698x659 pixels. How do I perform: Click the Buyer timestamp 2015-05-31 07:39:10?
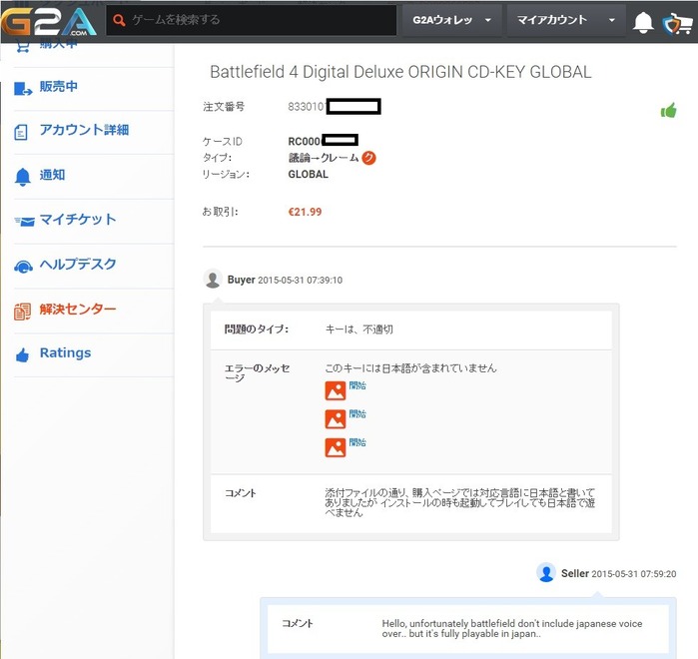tap(300, 280)
